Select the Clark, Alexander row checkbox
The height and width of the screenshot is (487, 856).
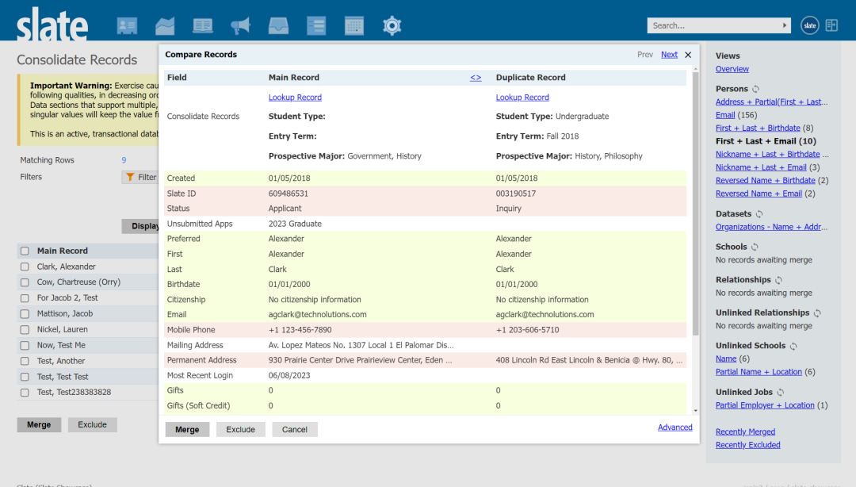(25, 267)
